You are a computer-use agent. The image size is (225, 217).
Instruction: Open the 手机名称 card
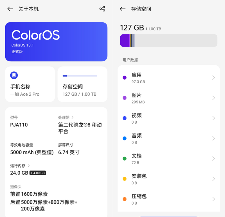30,84
